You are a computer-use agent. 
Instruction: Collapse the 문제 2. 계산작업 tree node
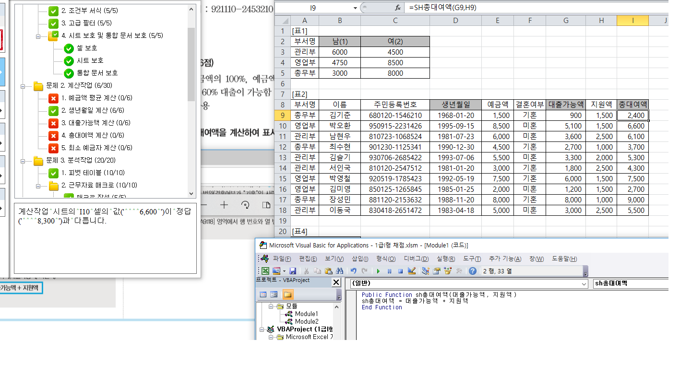click(x=23, y=86)
